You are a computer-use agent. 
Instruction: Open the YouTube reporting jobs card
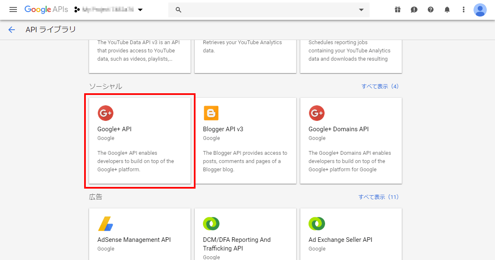(351, 57)
